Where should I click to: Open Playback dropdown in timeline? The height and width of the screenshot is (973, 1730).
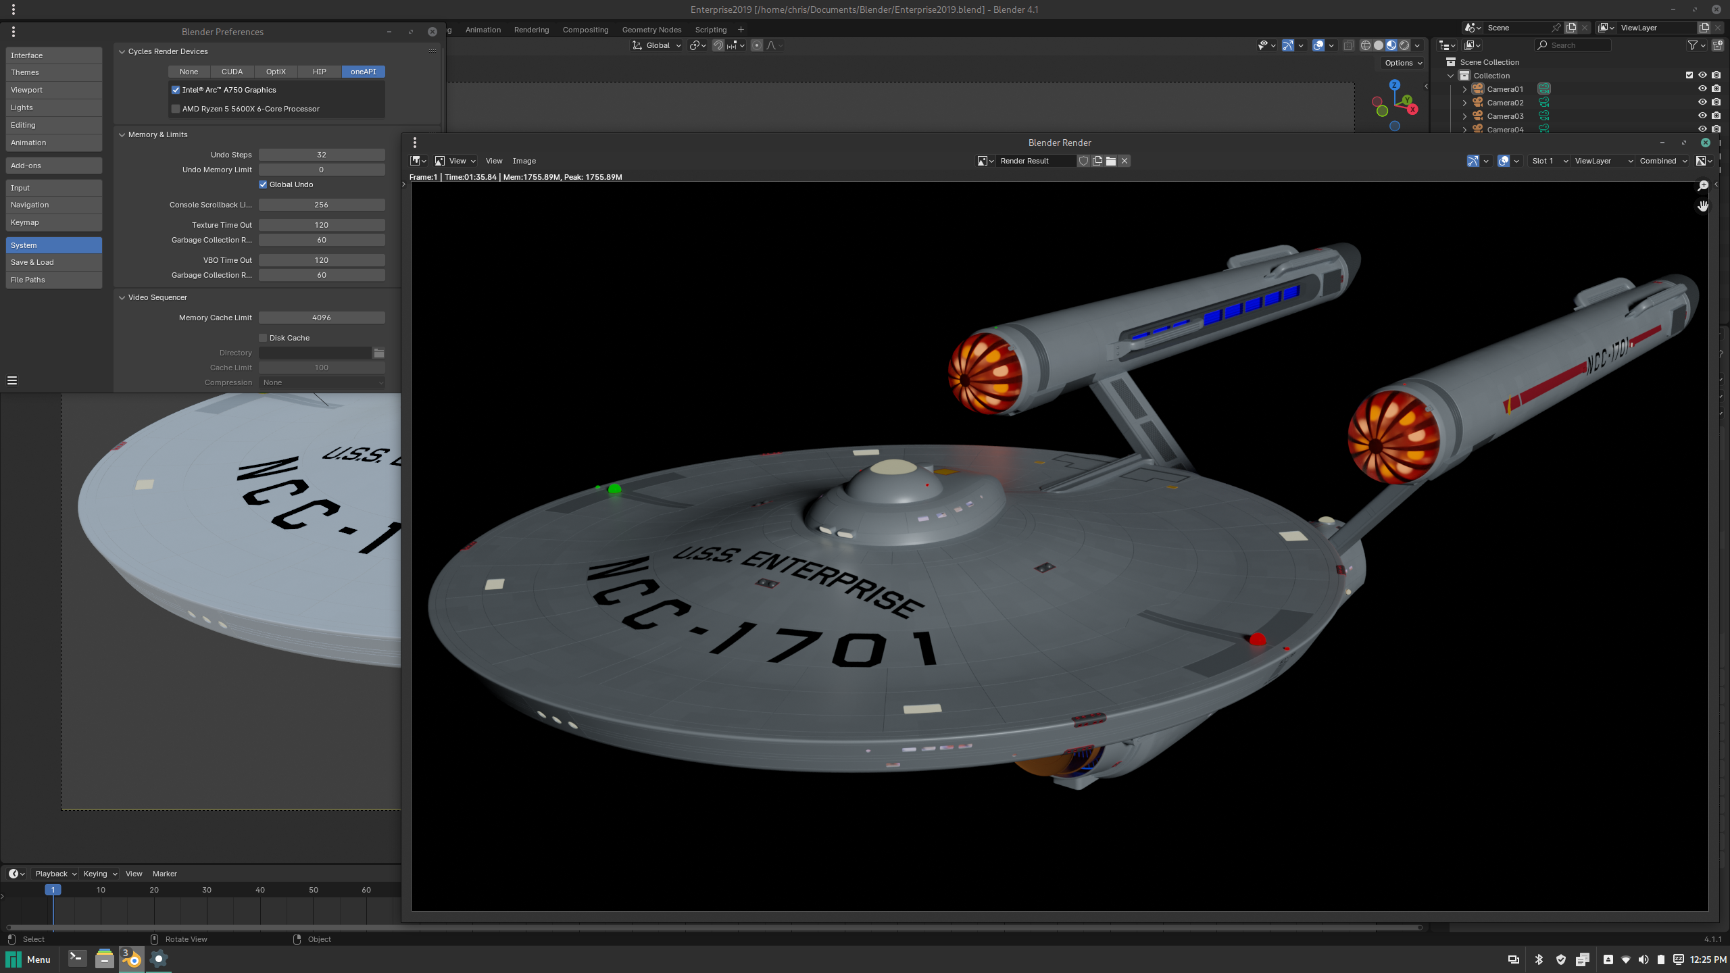(x=55, y=874)
